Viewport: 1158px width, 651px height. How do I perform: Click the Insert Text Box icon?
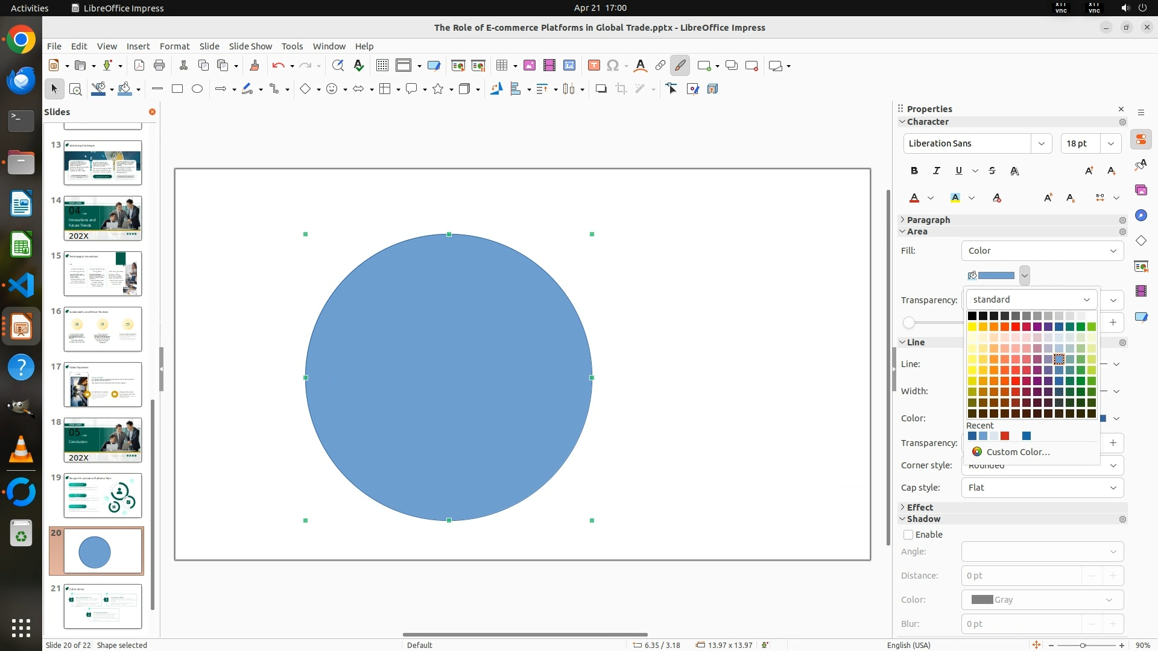593,66
